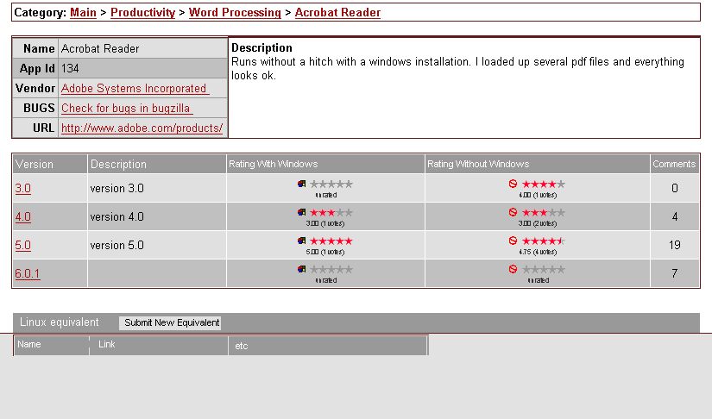Screen dimensions: 712x419
Task: Visit the adobe.com products URL
Action: pos(142,128)
